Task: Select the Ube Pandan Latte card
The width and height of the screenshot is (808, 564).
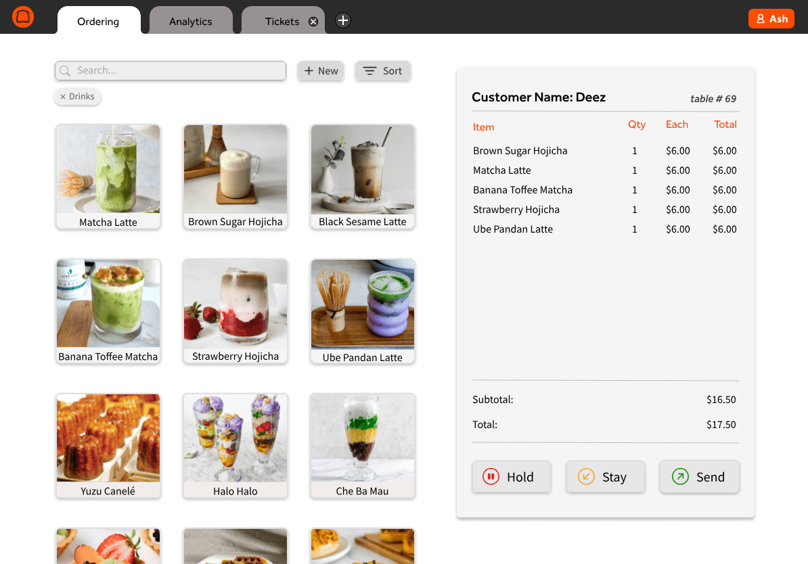Action: point(363,312)
